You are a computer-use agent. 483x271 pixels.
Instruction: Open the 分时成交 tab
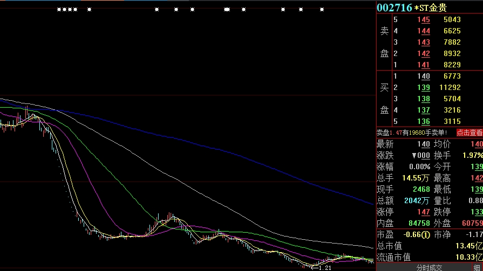click(430, 267)
